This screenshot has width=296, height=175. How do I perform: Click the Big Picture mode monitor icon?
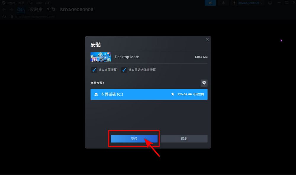(x=270, y=3)
